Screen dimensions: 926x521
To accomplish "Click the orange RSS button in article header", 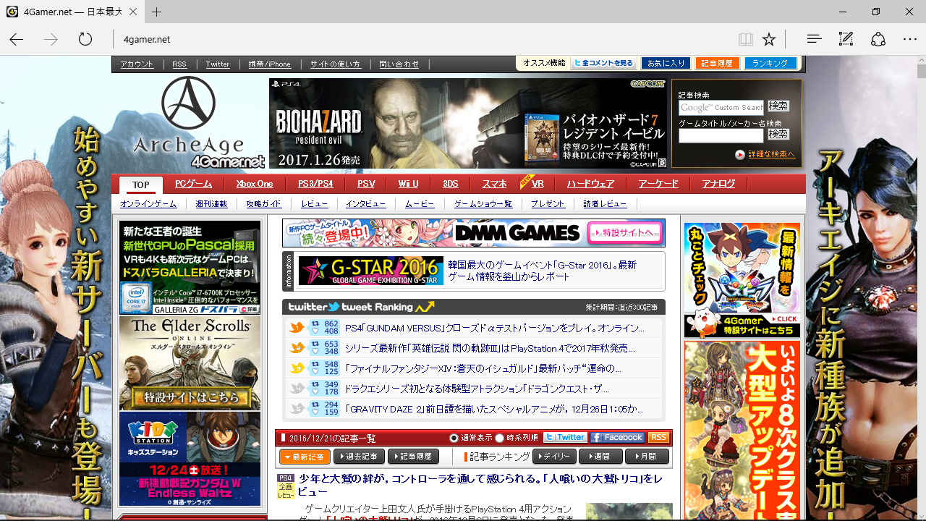I will coord(658,437).
